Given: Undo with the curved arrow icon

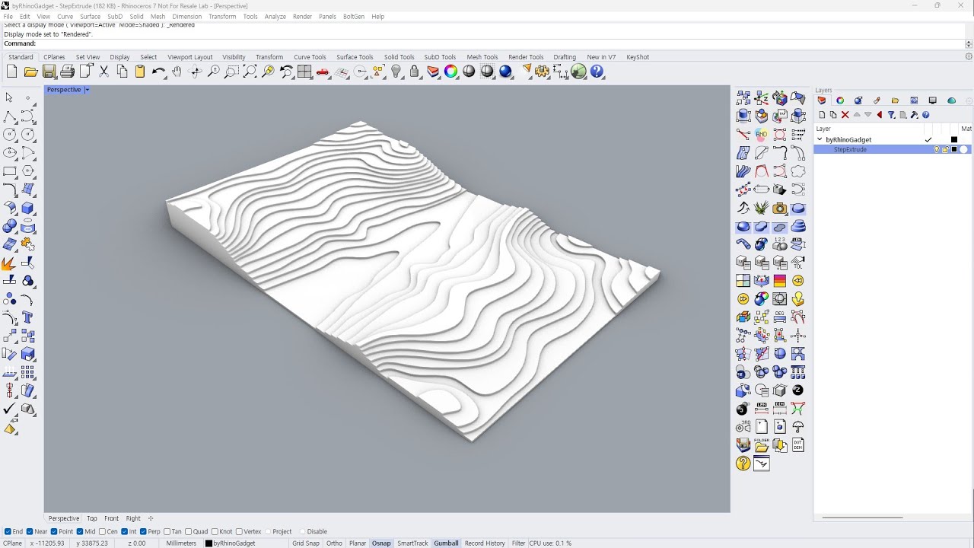Looking at the screenshot, I should coord(158,72).
